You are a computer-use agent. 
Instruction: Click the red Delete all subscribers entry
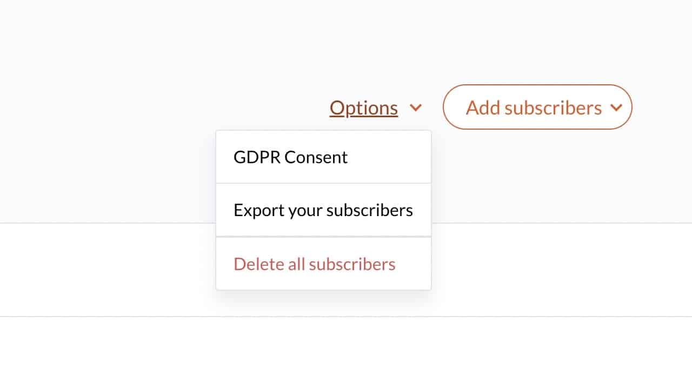[x=315, y=264]
